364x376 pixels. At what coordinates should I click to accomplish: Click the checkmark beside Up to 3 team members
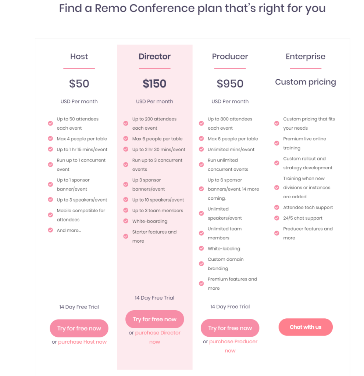(x=126, y=210)
